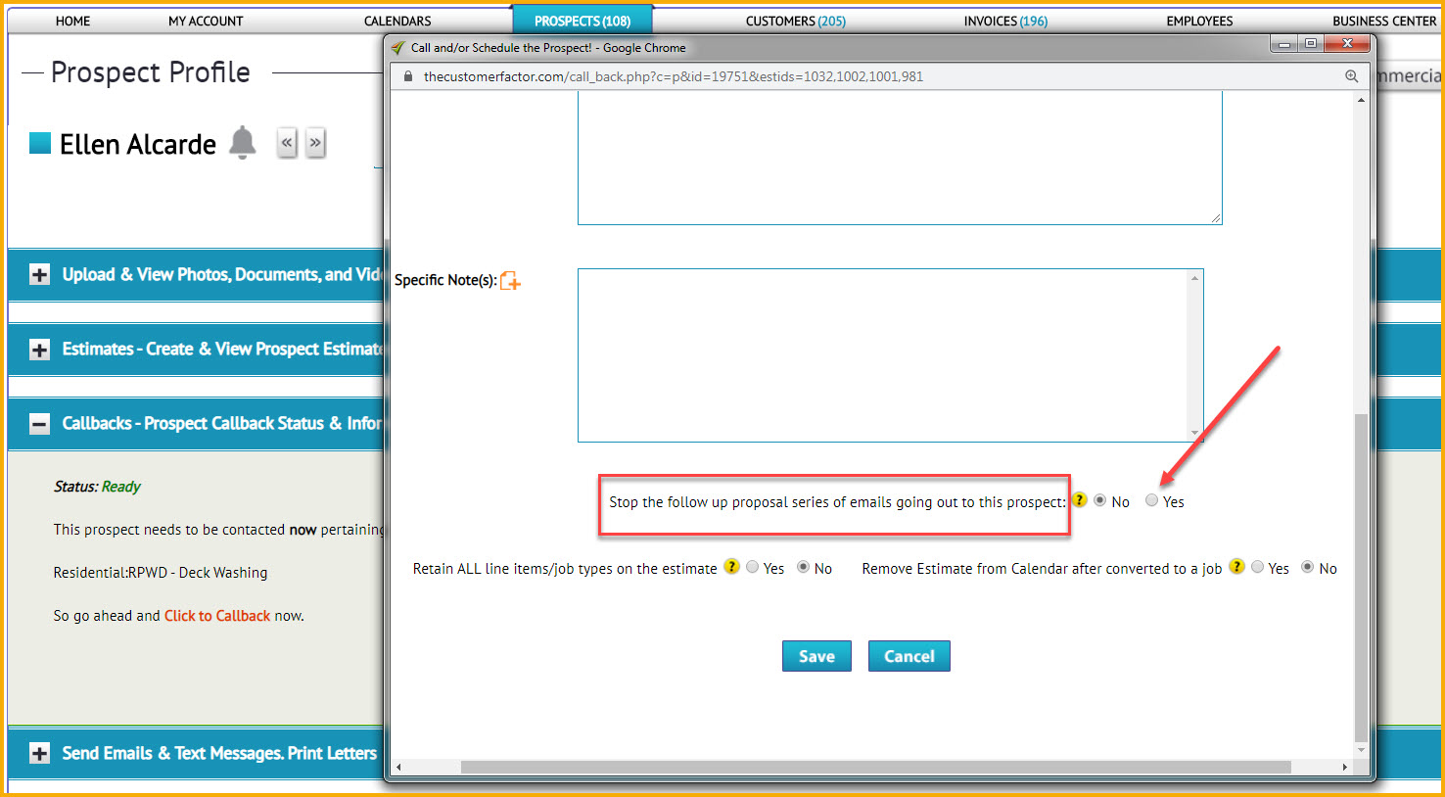Open CUSTOMERS (205) menu
Screen dimensions: 1445x797
pos(795,21)
